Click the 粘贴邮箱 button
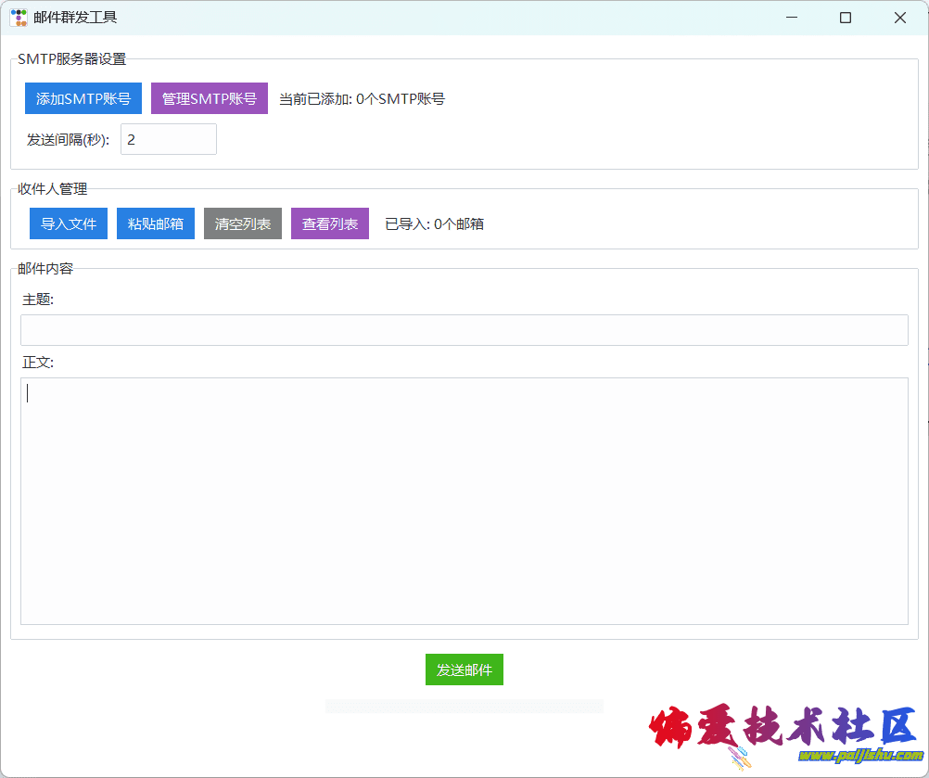 click(155, 223)
